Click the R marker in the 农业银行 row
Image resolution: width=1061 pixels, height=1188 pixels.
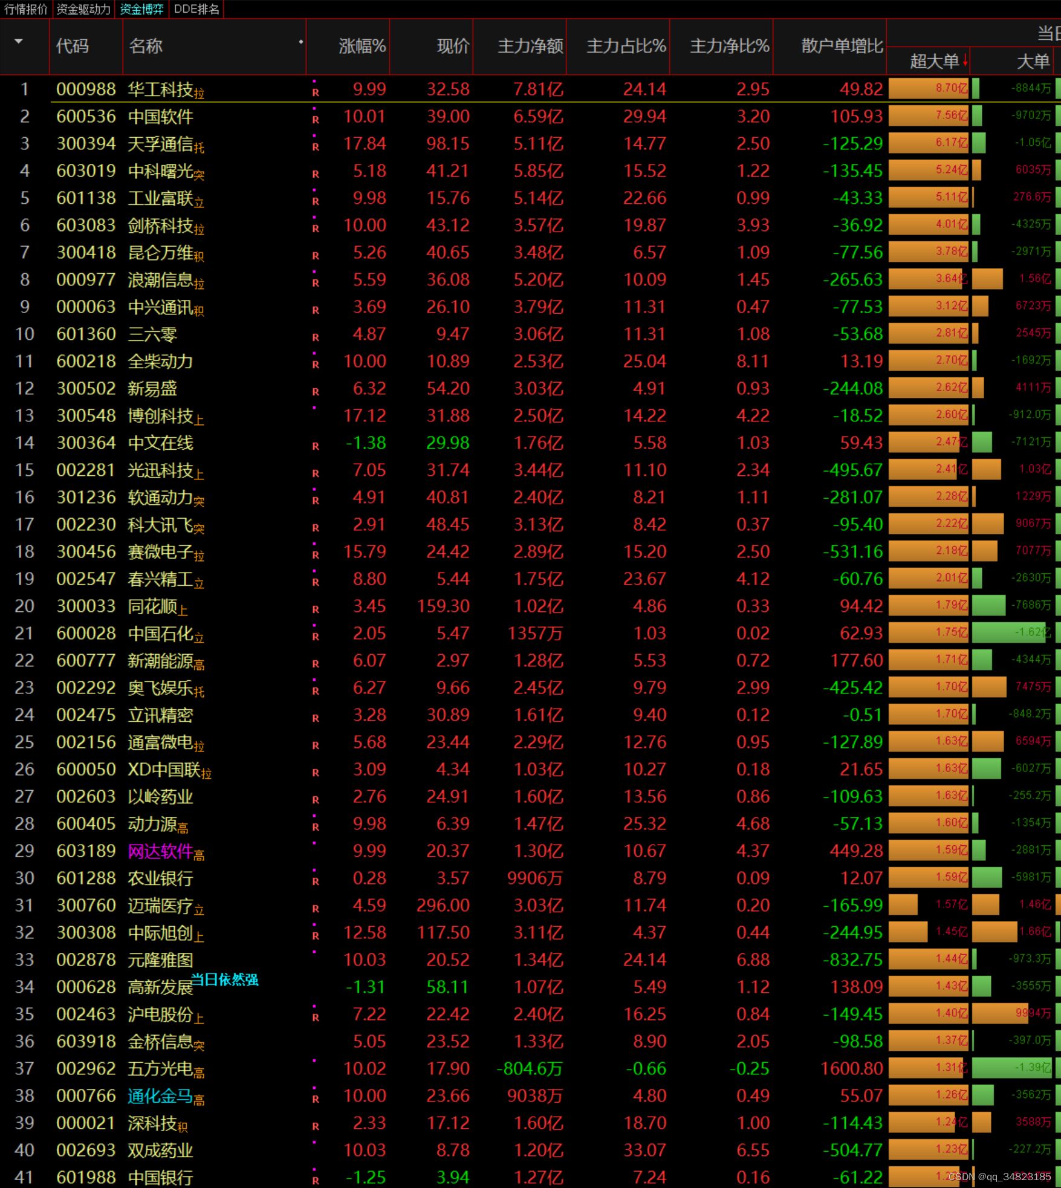[316, 881]
